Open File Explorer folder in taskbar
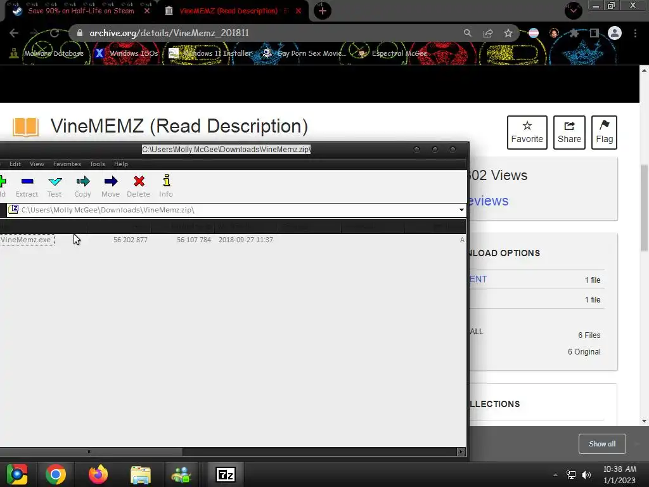This screenshot has width=649, height=487. click(141, 474)
